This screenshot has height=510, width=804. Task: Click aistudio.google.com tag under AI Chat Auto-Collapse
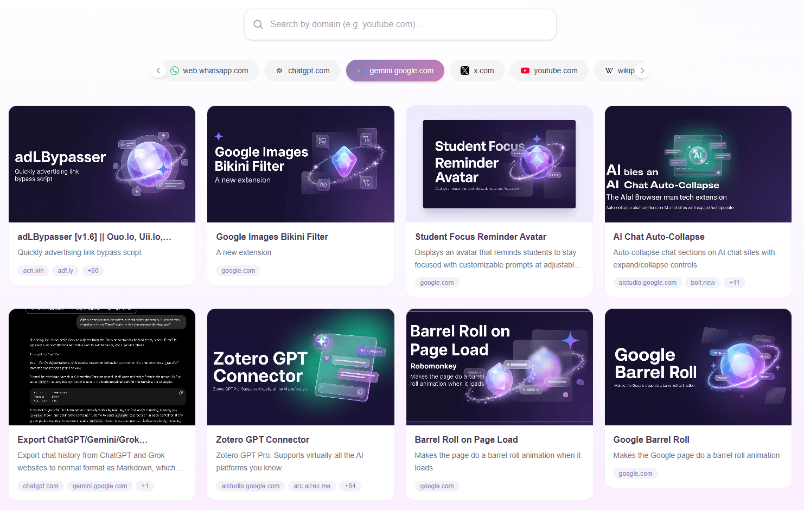click(x=647, y=283)
